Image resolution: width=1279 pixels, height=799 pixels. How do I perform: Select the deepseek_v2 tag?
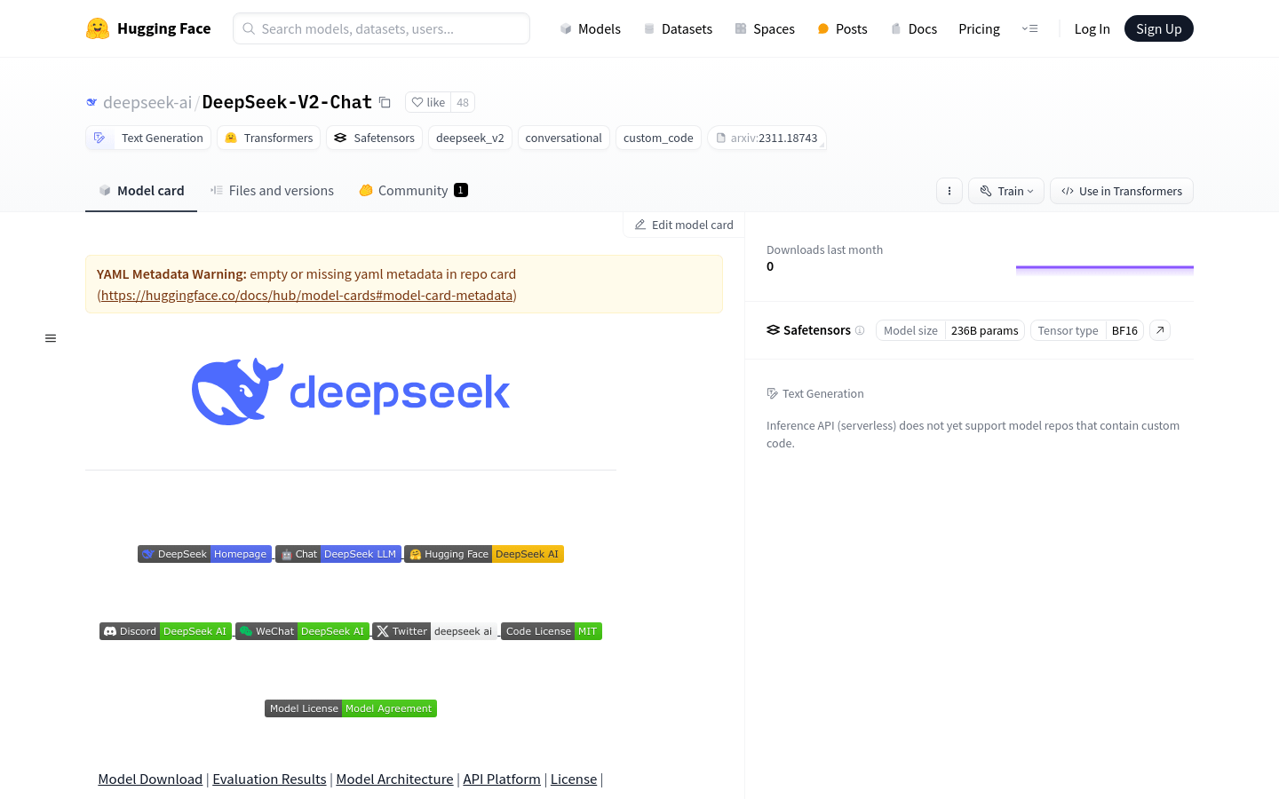[470, 138]
